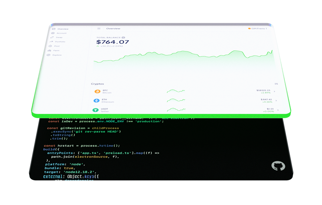Click the info icon next to Total Balance
The height and width of the screenshot is (205, 322).
tap(123, 38)
